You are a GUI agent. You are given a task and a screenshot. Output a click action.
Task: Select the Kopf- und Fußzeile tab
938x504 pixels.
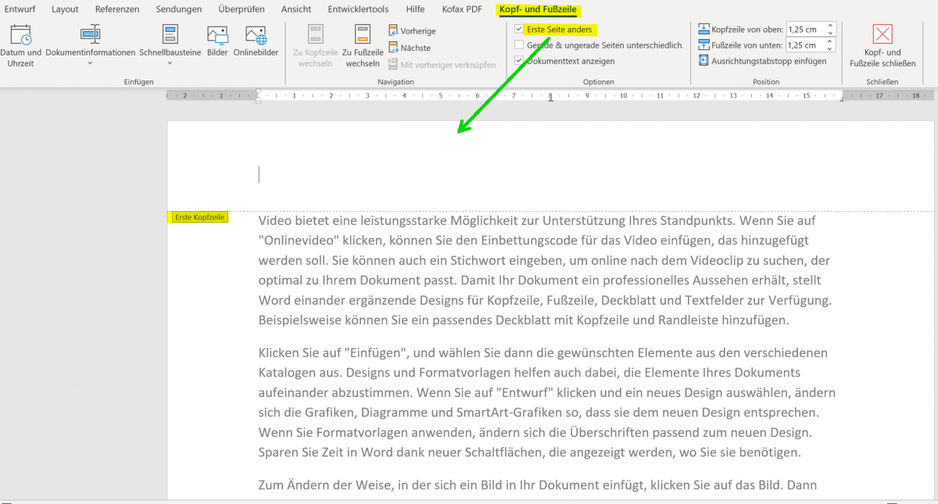pyautogui.click(x=538, y=9)
